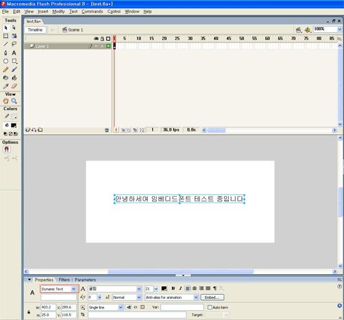
Task: Toggle show all layers as outlines
Action: pos(108,38)
